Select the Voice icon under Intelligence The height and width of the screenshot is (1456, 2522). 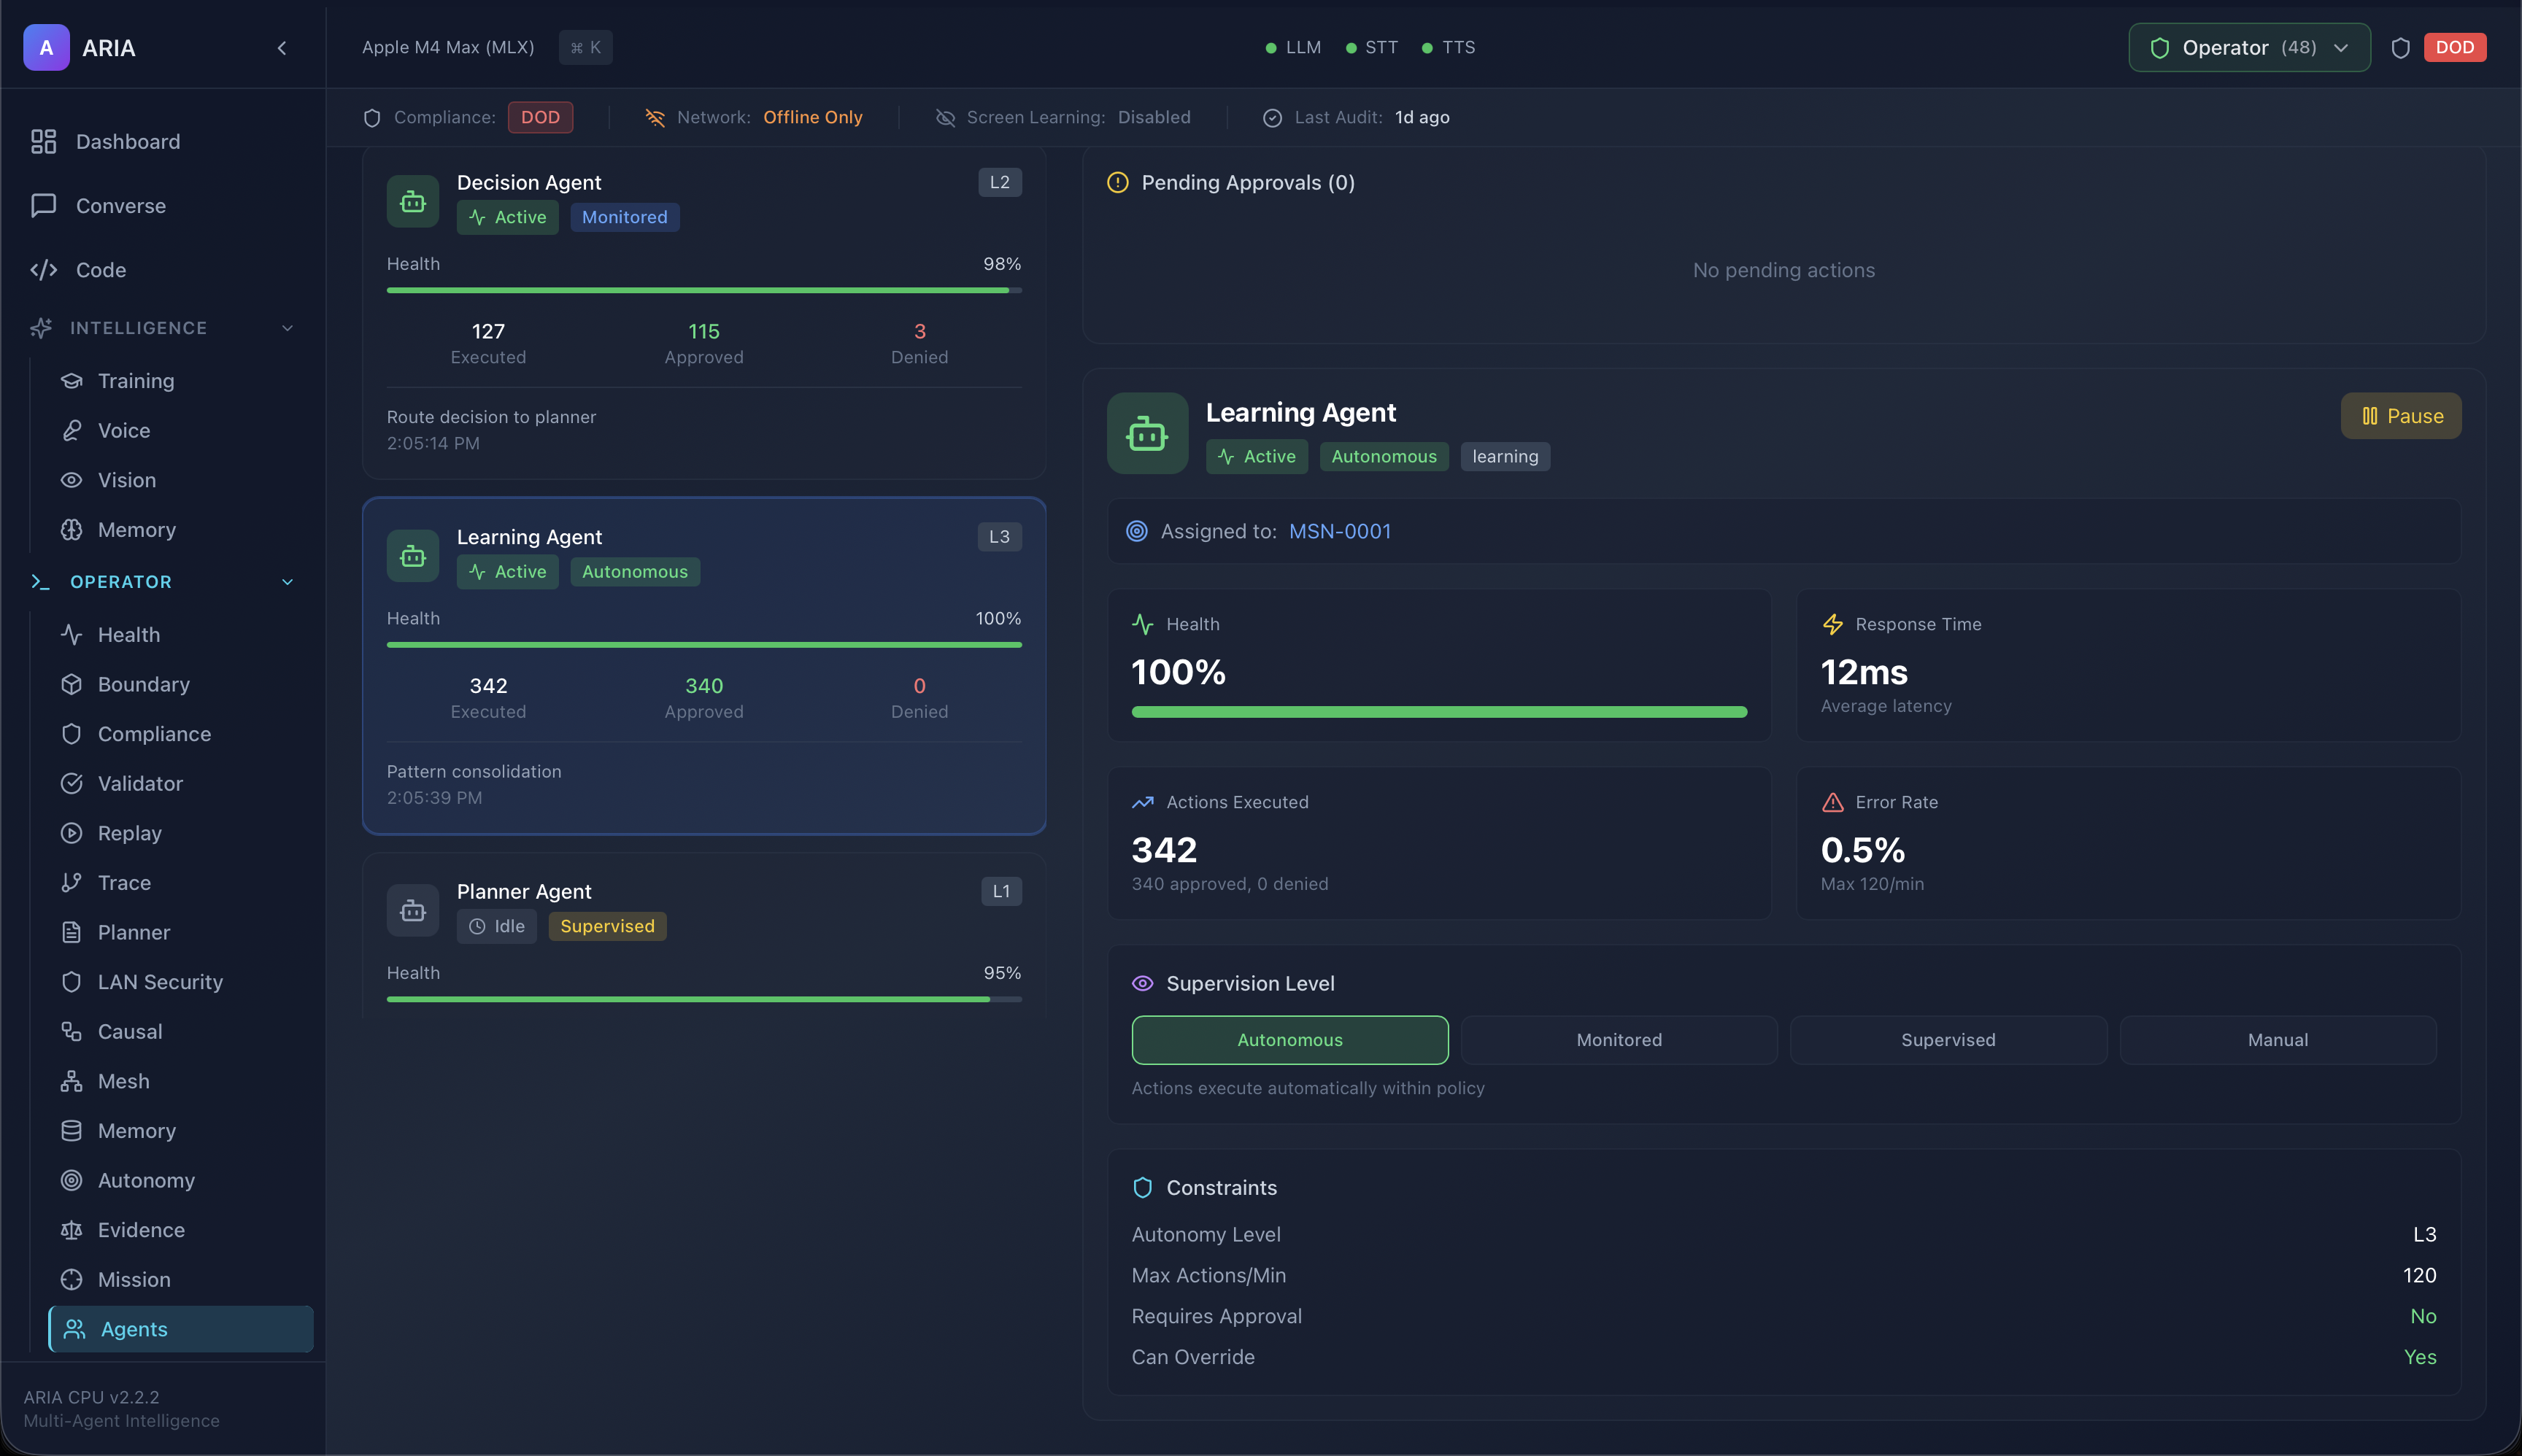click(72, 430)
